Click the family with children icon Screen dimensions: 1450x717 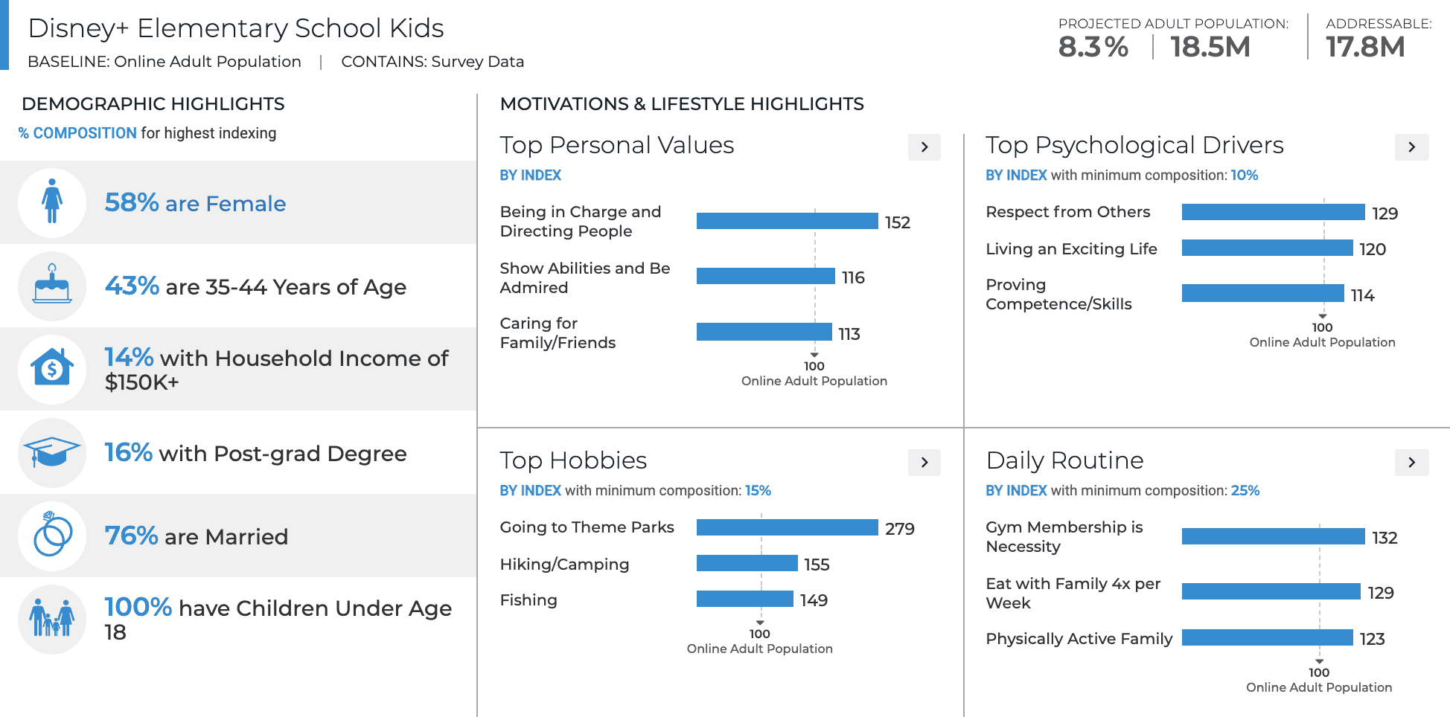(x=52, y=619)
